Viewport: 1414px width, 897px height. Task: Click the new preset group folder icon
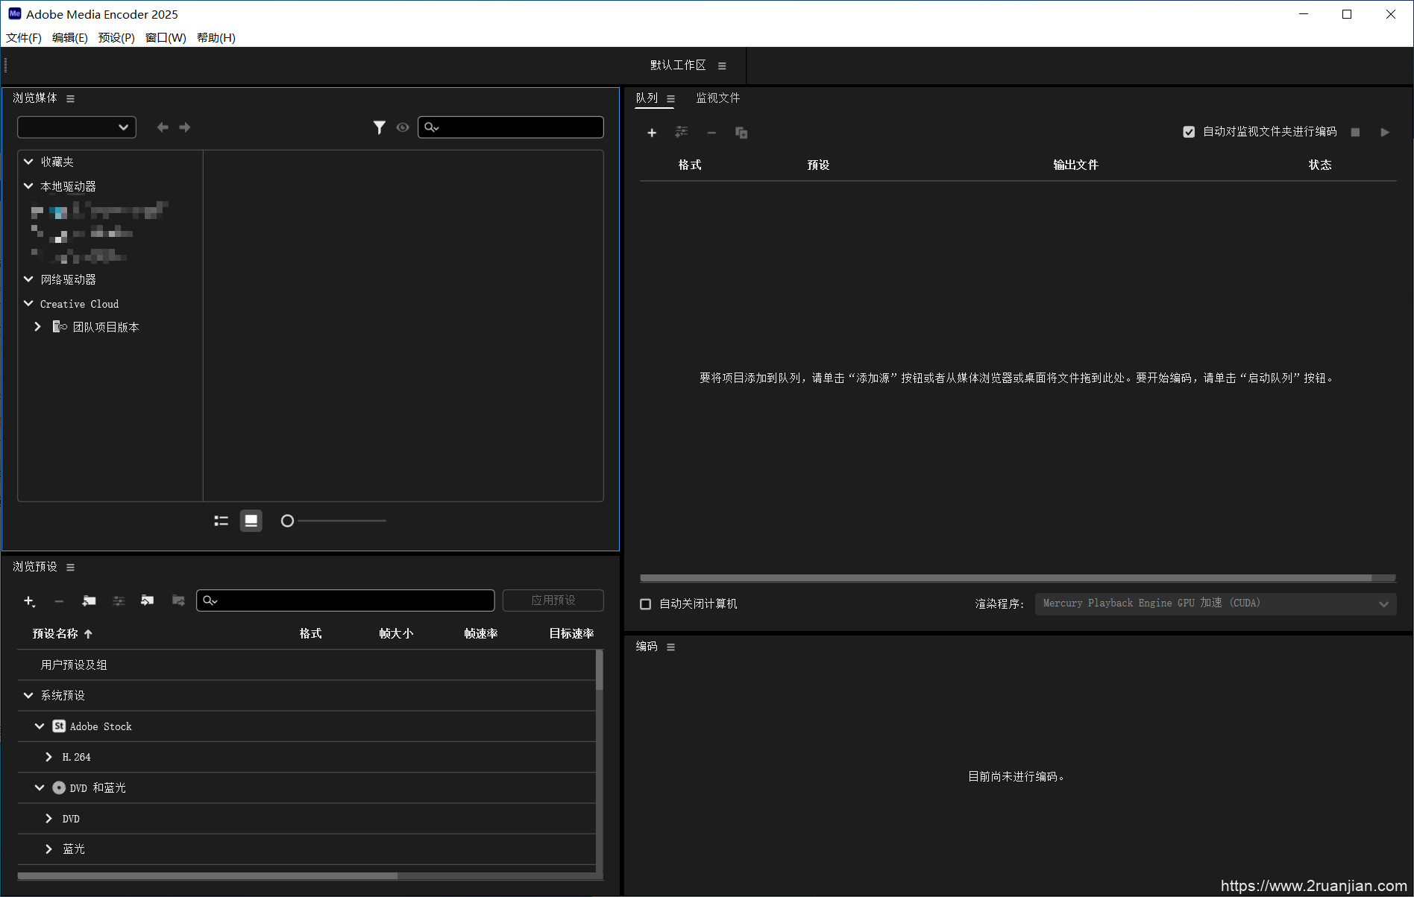(89, 600)
